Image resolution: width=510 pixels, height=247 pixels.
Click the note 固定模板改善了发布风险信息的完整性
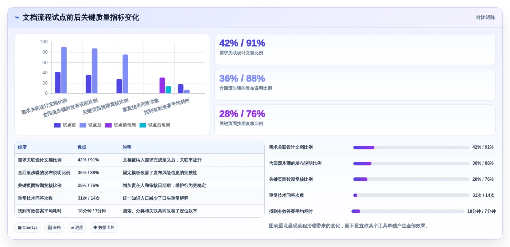click(x=160, y=173)
